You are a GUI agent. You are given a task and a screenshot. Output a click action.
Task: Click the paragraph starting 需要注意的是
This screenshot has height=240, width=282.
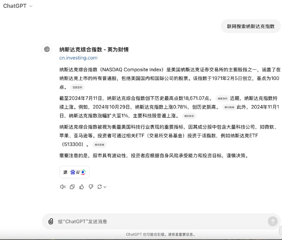click(154, 155)
